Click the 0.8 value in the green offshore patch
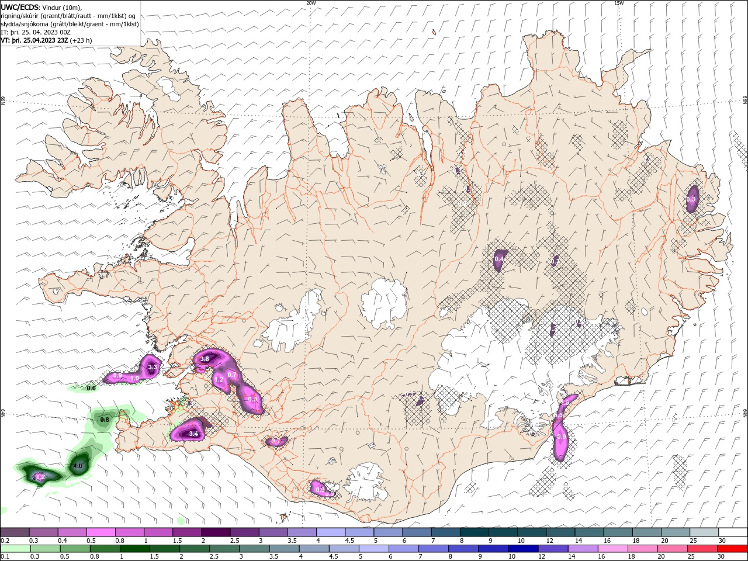Screen dimensions: 748x561 pos(105,420)
